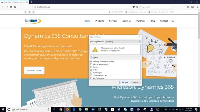Click the page vertical scrollbar
The image size is (200, 112).
199,26
